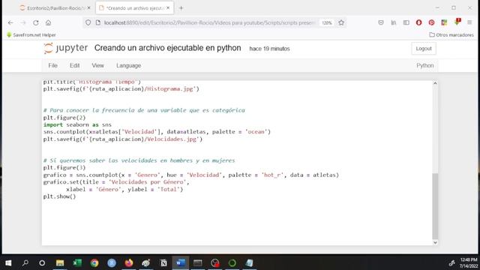Click the 120% zoom indicator
The width and height of the screenshot is (480, 270).
(327, 22)
